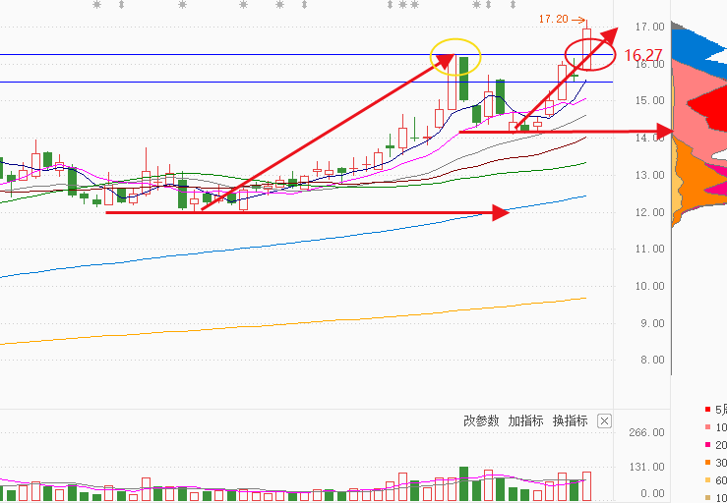Click the latest candlestick reaching 17.20
This screenshot has height=503, width=727.
[x=586, y=45]
